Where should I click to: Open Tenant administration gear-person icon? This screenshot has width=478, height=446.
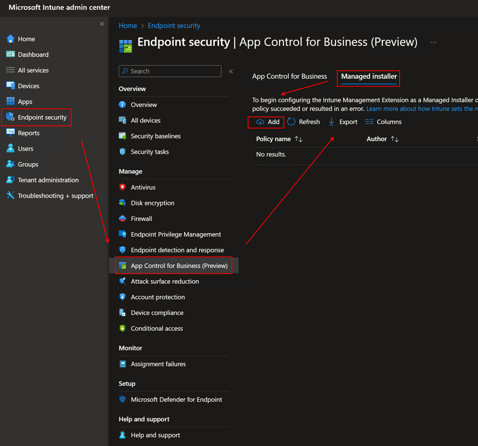(11, 180)
